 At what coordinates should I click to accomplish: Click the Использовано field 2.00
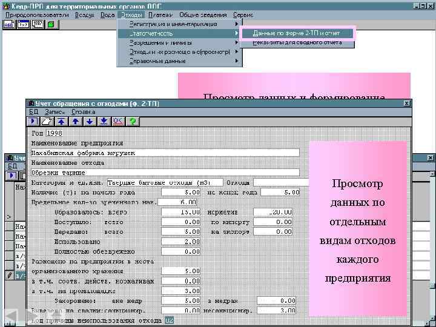[x=180, y=242]
